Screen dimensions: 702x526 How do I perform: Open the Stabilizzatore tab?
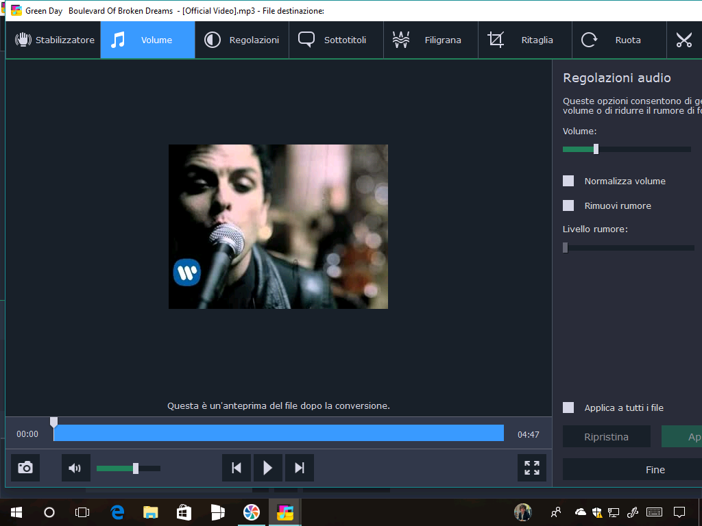coord(53,40)
